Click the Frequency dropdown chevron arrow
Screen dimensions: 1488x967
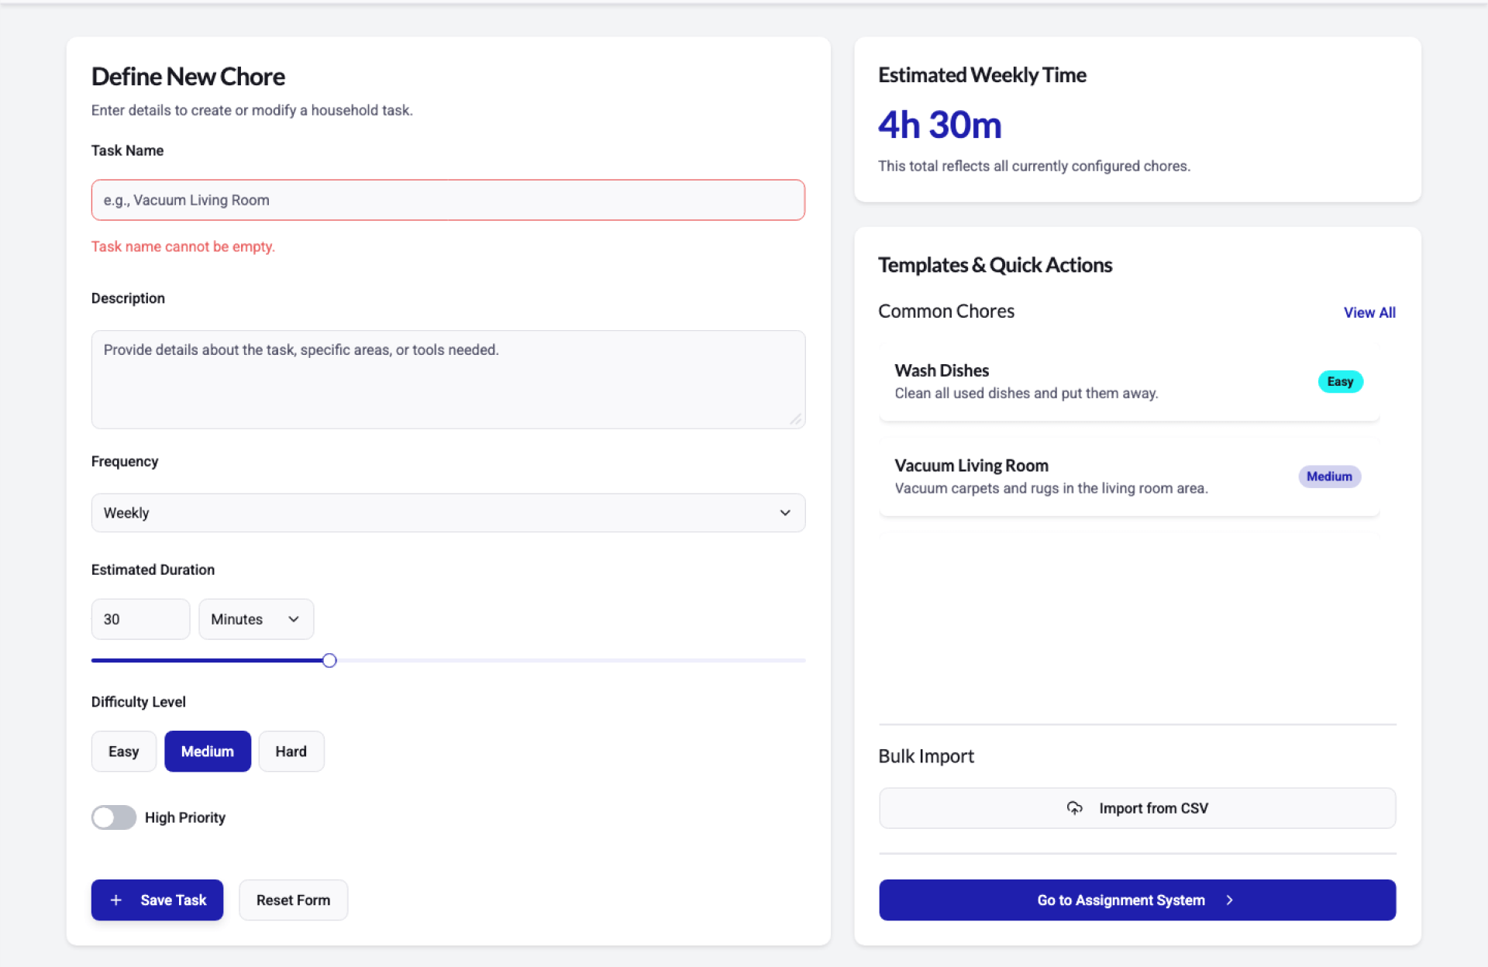(x=785, y=513)
